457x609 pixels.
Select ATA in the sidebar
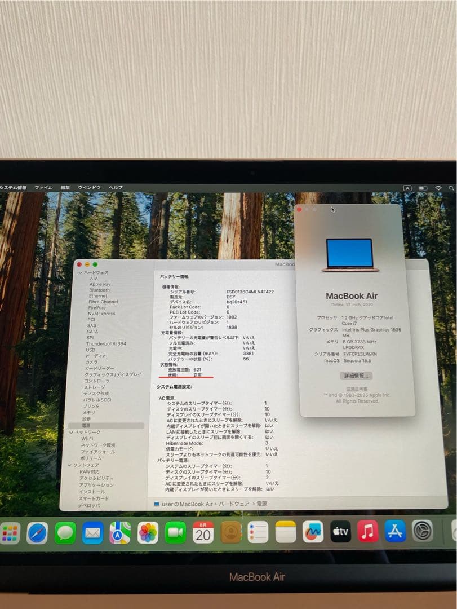coord(94,278)
